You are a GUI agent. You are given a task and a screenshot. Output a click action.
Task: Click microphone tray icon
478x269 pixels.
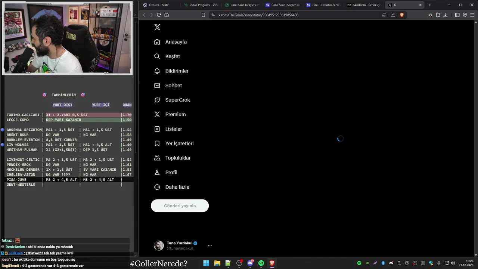[x=439, y=263]
